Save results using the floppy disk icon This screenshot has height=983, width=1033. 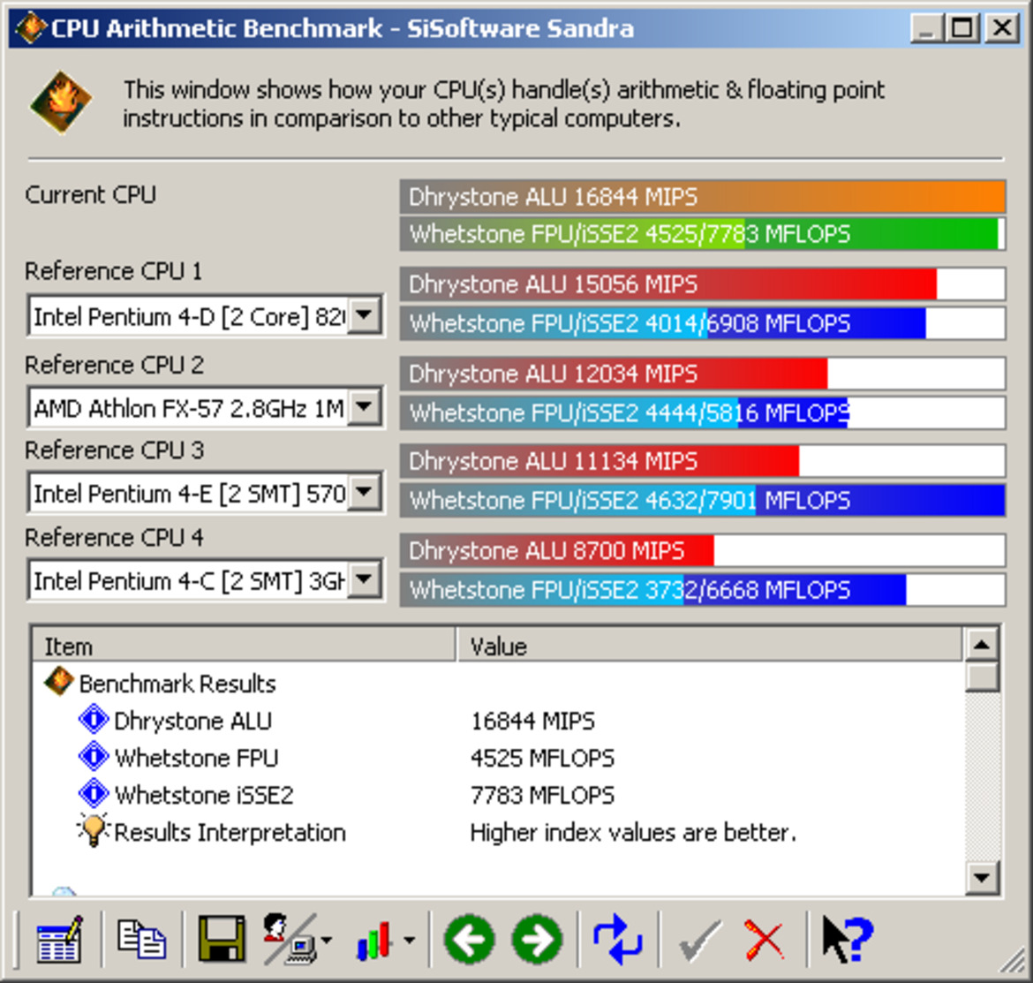click(222, 939)
